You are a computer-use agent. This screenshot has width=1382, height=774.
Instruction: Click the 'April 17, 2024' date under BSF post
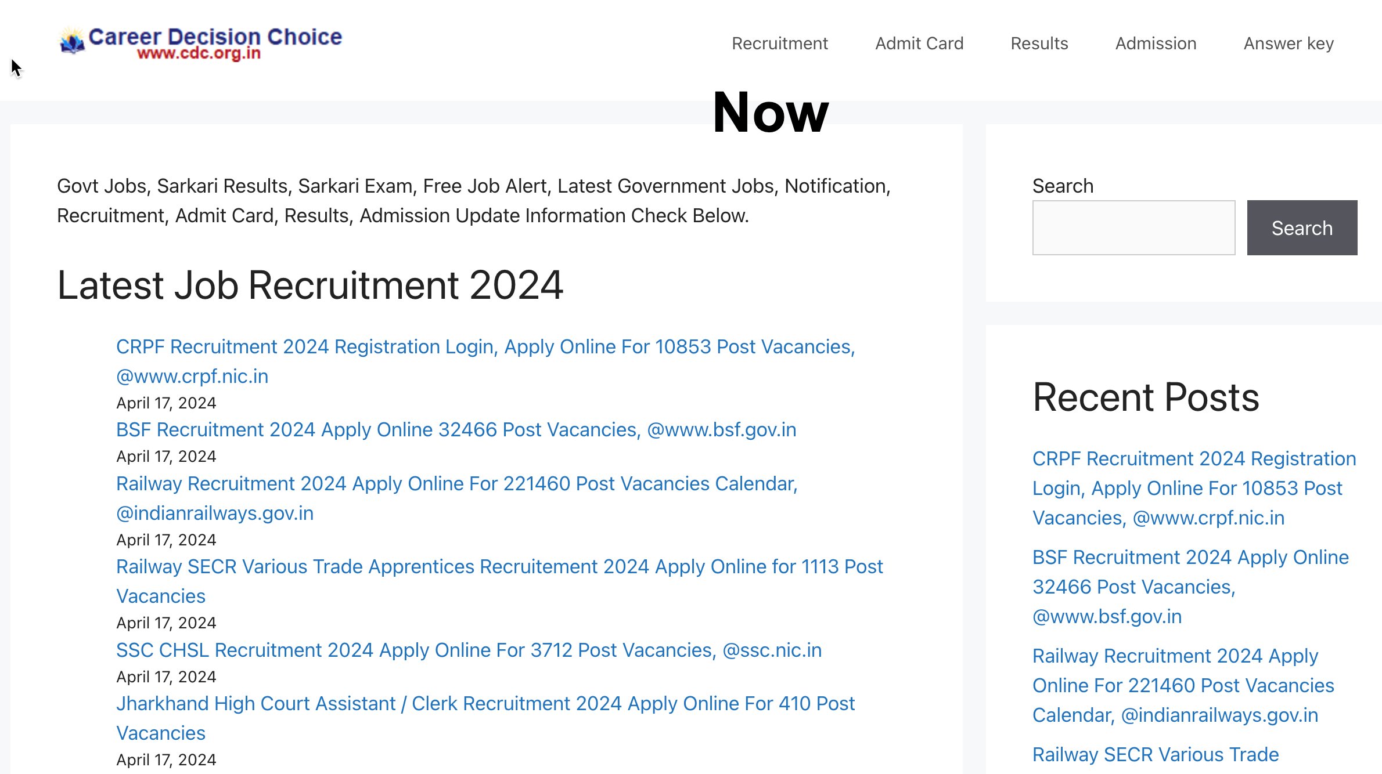(x=166, y=456)
